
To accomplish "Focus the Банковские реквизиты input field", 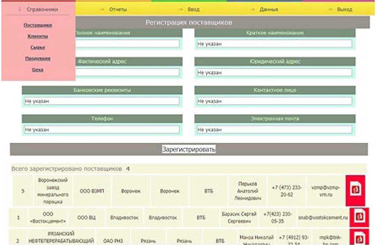I will point(102,101).
